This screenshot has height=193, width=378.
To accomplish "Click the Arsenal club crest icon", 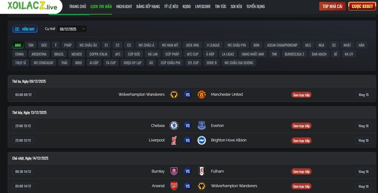I will coord(174,186).
